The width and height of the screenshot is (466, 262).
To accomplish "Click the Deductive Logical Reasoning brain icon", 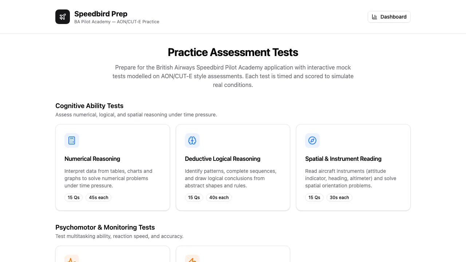I will click(192, 140).
